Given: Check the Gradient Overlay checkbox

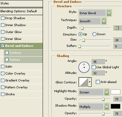Looking at the screenshot, I should point(3,80).
